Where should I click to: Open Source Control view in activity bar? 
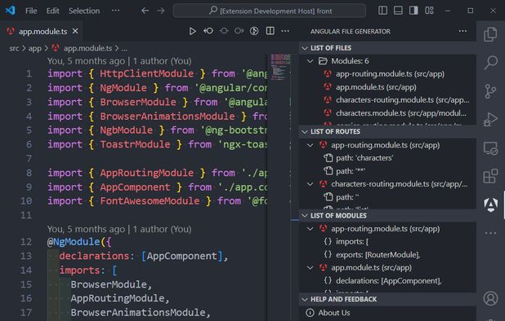pyautogui.click(x=490, y=91)
